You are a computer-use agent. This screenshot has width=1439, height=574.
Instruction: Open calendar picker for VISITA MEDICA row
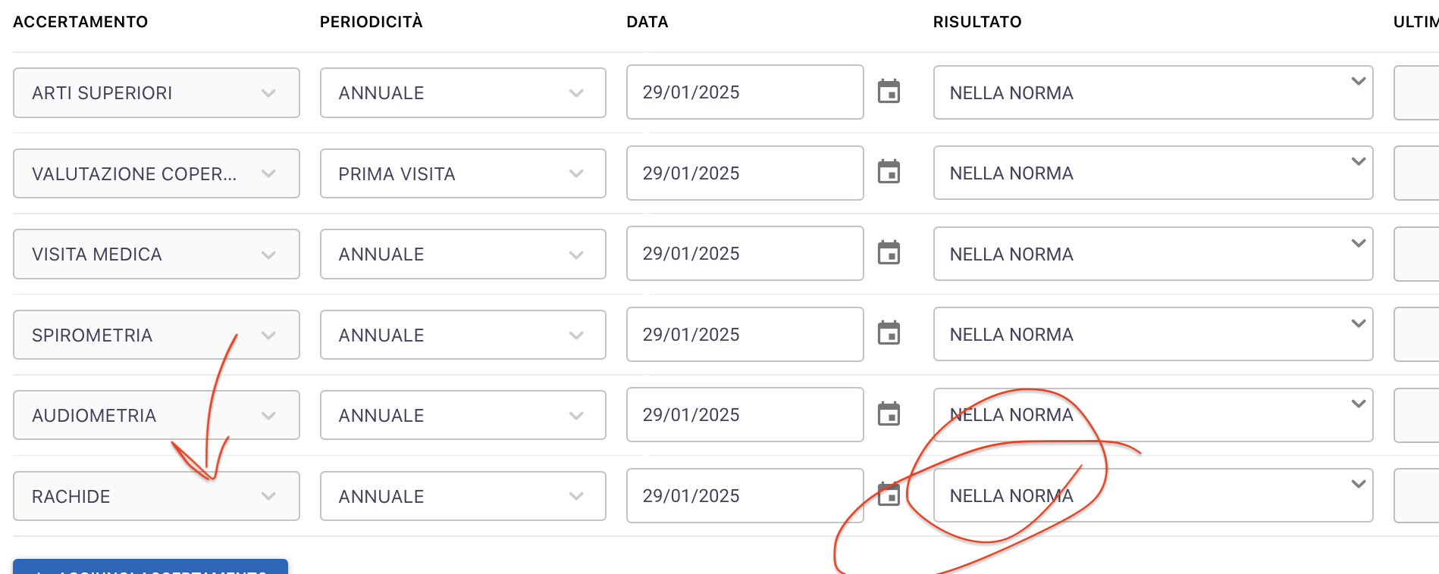click(x=889, y=253)
